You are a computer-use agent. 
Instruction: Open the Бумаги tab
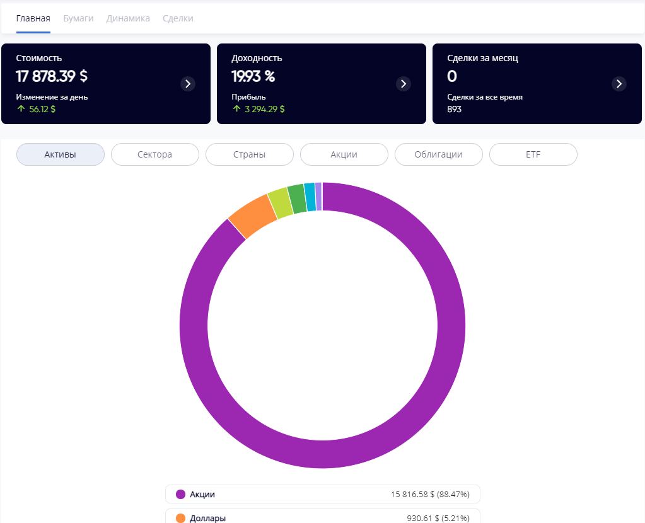tap(78, 18)
